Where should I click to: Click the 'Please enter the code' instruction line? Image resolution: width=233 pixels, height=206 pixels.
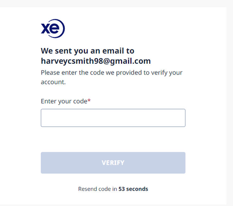[x=111, y=73]
